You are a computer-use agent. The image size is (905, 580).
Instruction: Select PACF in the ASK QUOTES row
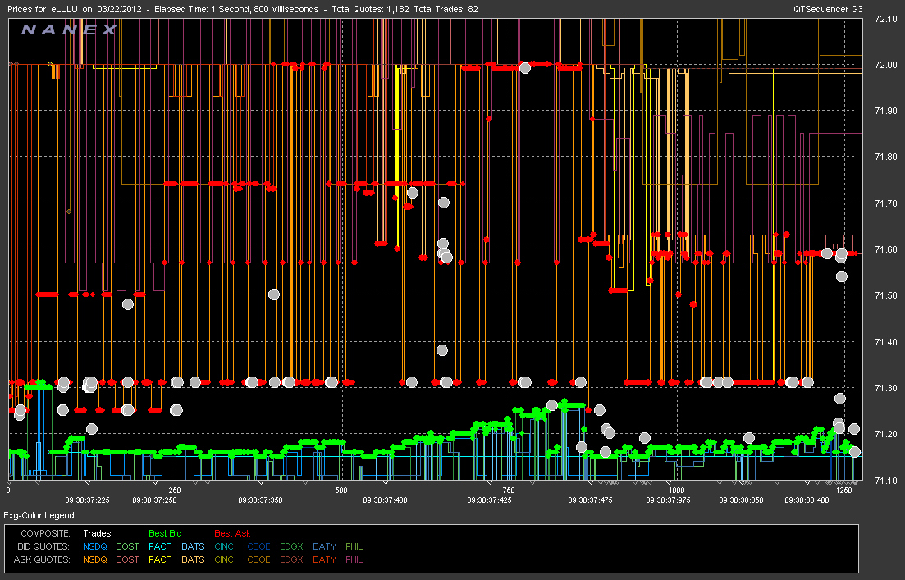pyautogui.click(x=160, y=559)
